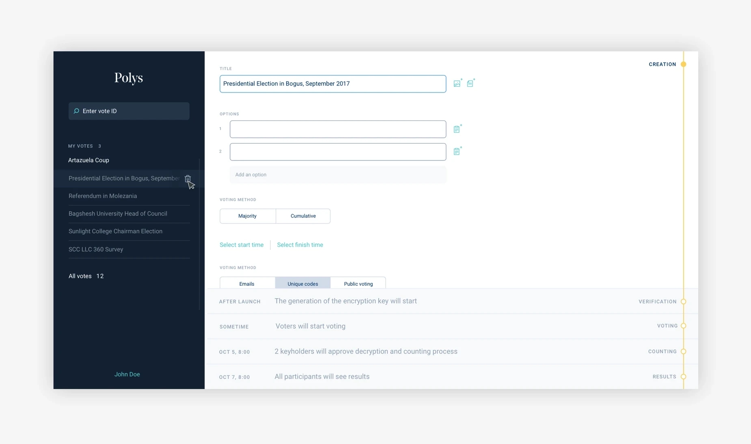Focus the Enter vote ID search field
This screenshot has height=444, width=751.
click(129, 111)
